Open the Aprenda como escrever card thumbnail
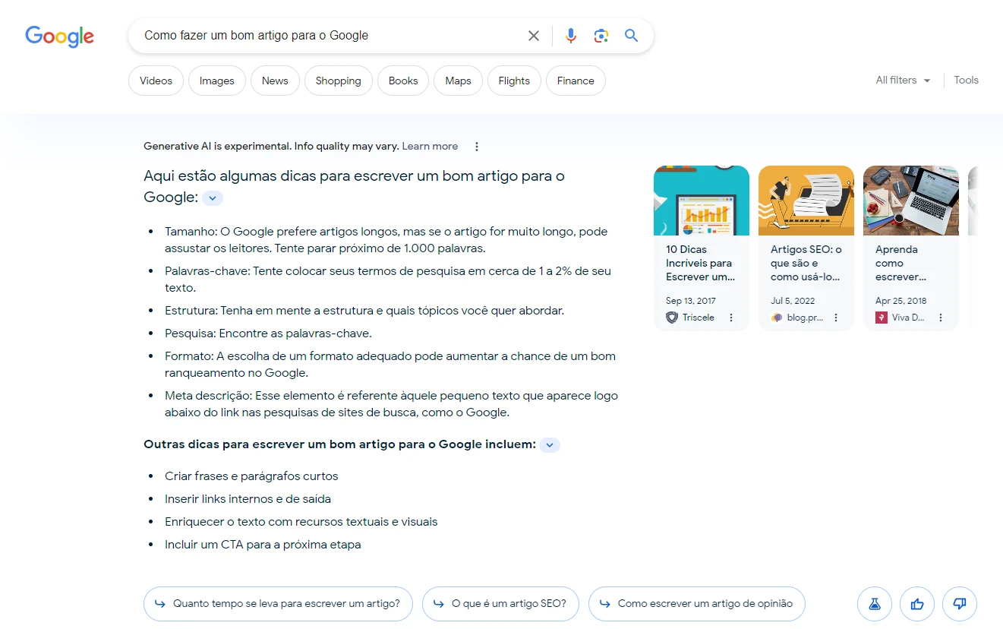Viewport: 1003px width, 629px height. click(911, 201)
